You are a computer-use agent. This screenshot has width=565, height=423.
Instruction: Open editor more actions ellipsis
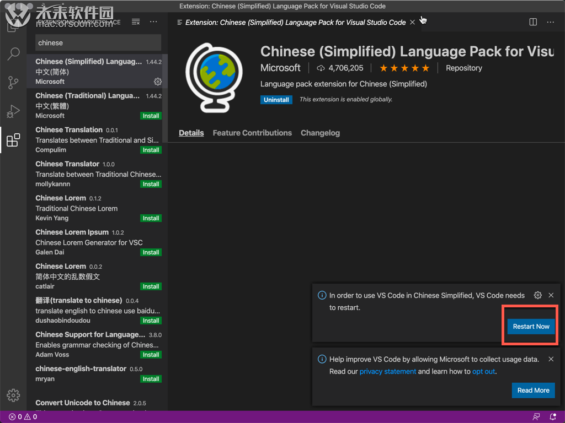(550, 22)
